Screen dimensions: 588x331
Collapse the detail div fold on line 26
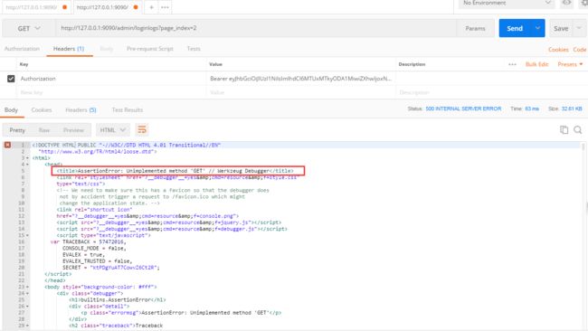click(x=27, y=307)
